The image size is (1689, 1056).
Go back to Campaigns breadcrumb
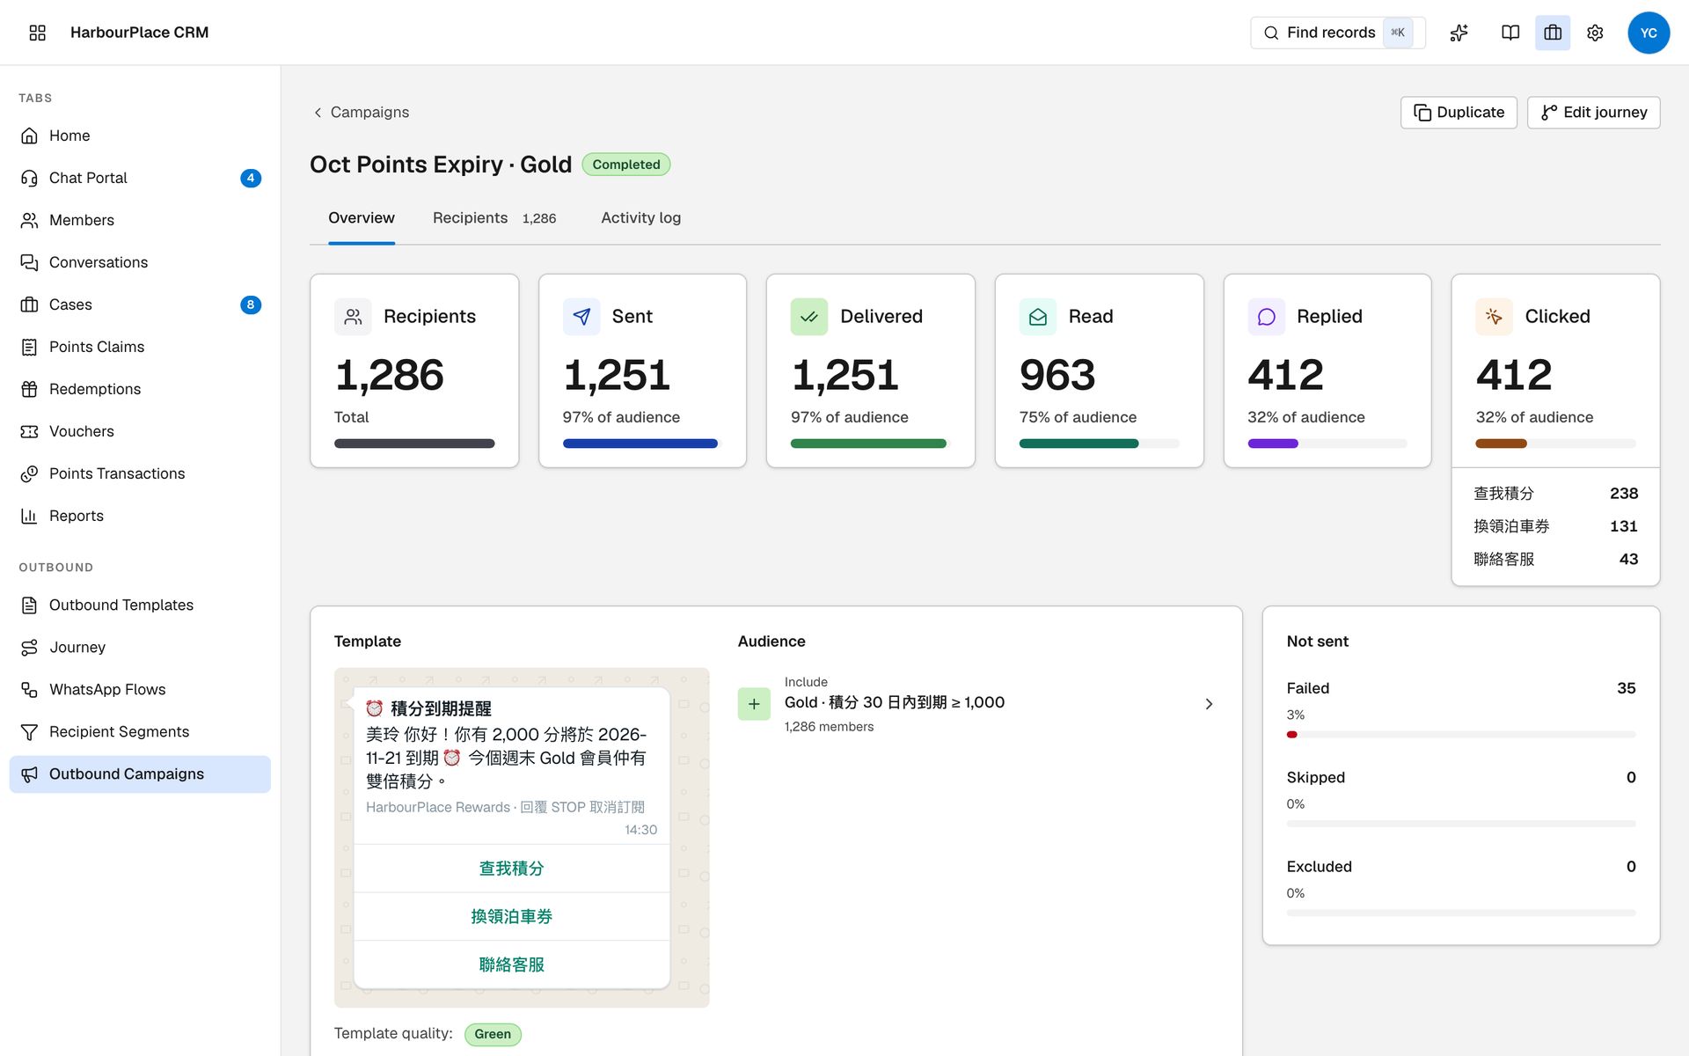[362, 112]
